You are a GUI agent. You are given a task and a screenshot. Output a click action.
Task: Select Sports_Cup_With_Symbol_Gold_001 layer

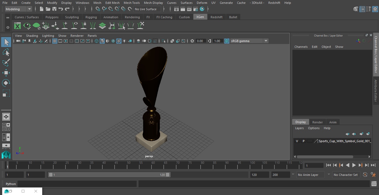[x=345, y=141]
